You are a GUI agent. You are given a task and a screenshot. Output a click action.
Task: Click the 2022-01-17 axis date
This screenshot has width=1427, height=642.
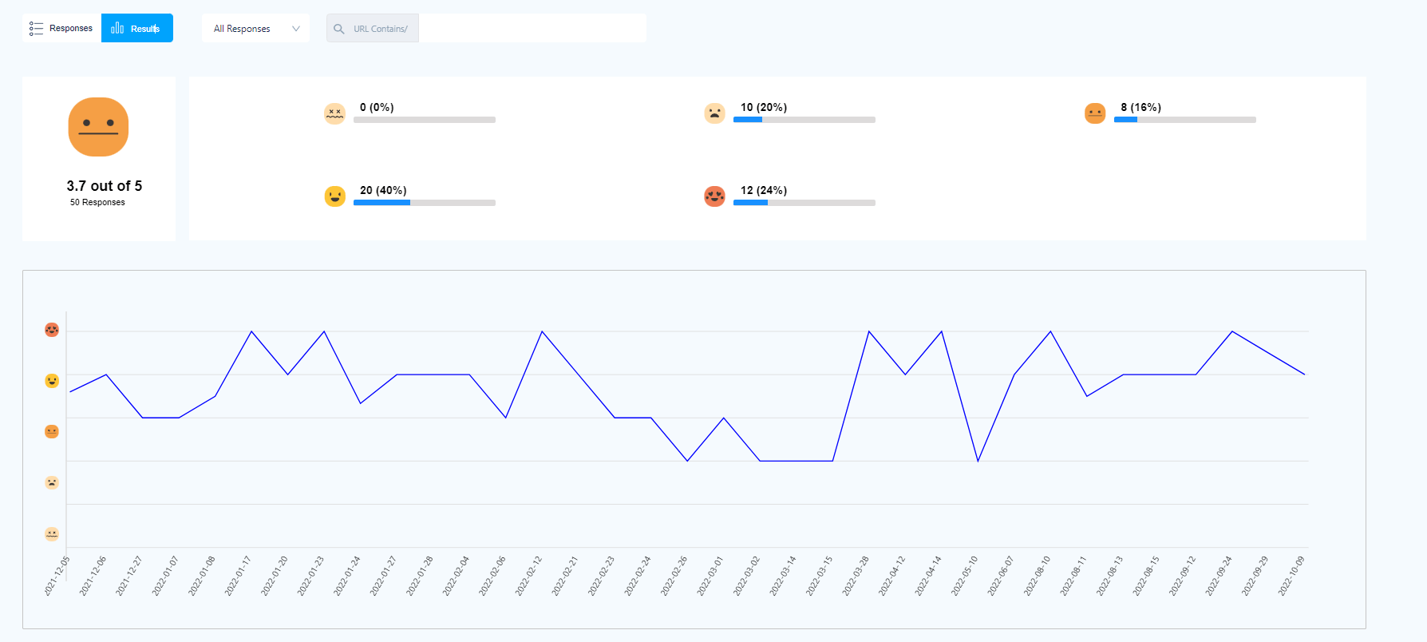(239, 576)
